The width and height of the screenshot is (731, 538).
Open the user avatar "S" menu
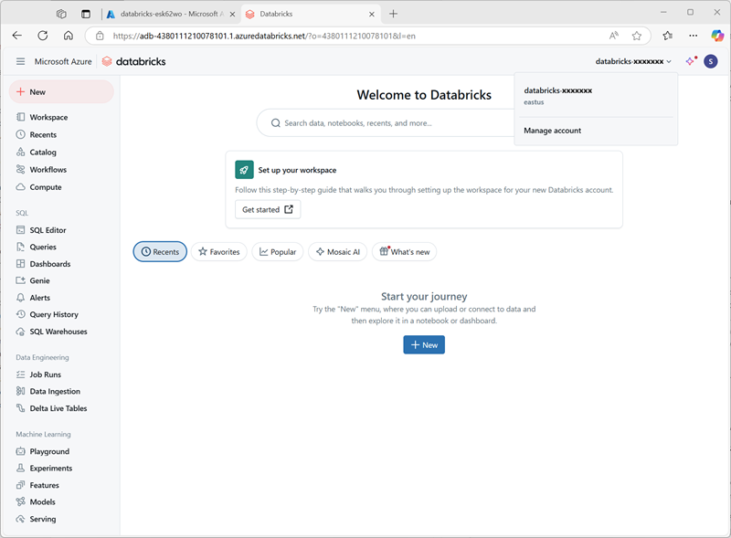point(711,61)
